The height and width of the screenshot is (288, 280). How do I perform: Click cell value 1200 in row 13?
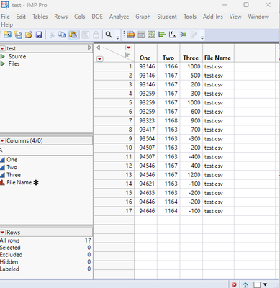coord(194,175)
